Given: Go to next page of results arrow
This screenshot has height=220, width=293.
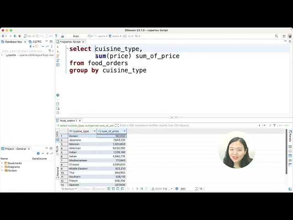Looking at the screenshot, I should (x=137, y=189).
